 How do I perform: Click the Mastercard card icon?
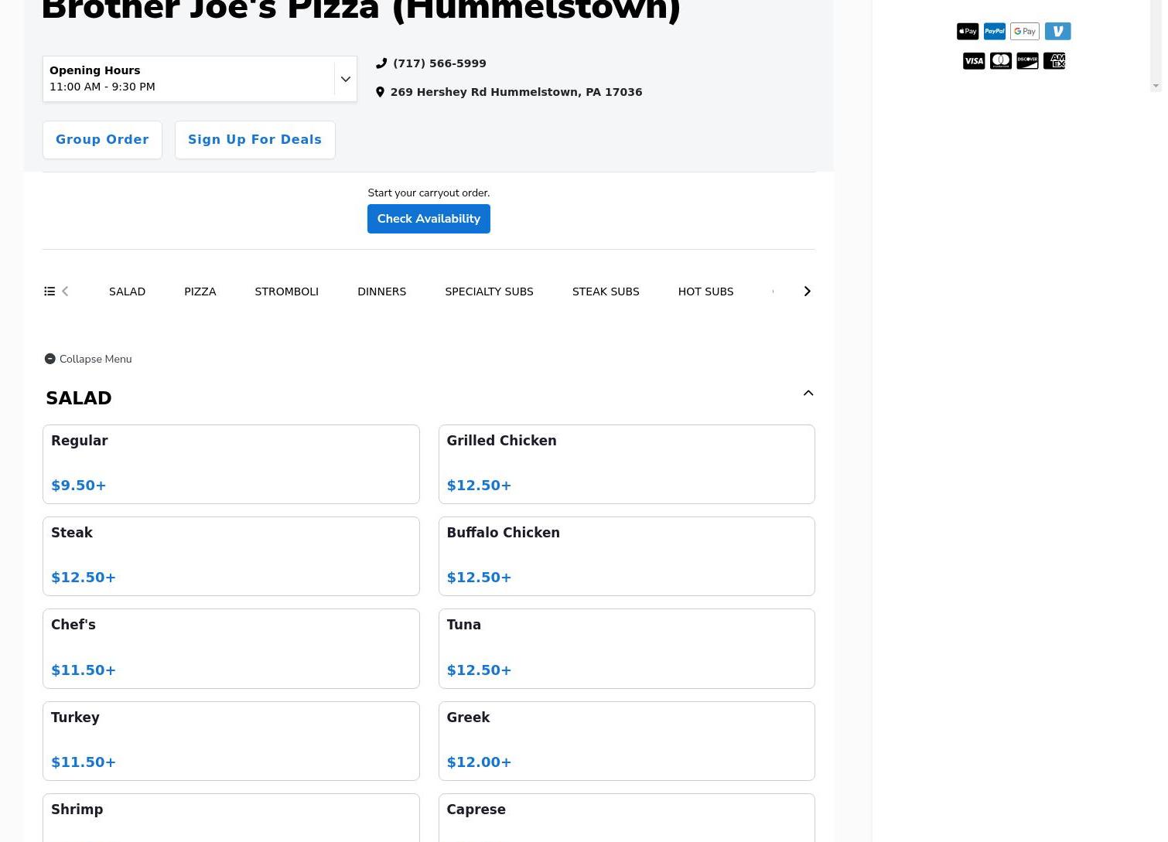(1001, 61)
